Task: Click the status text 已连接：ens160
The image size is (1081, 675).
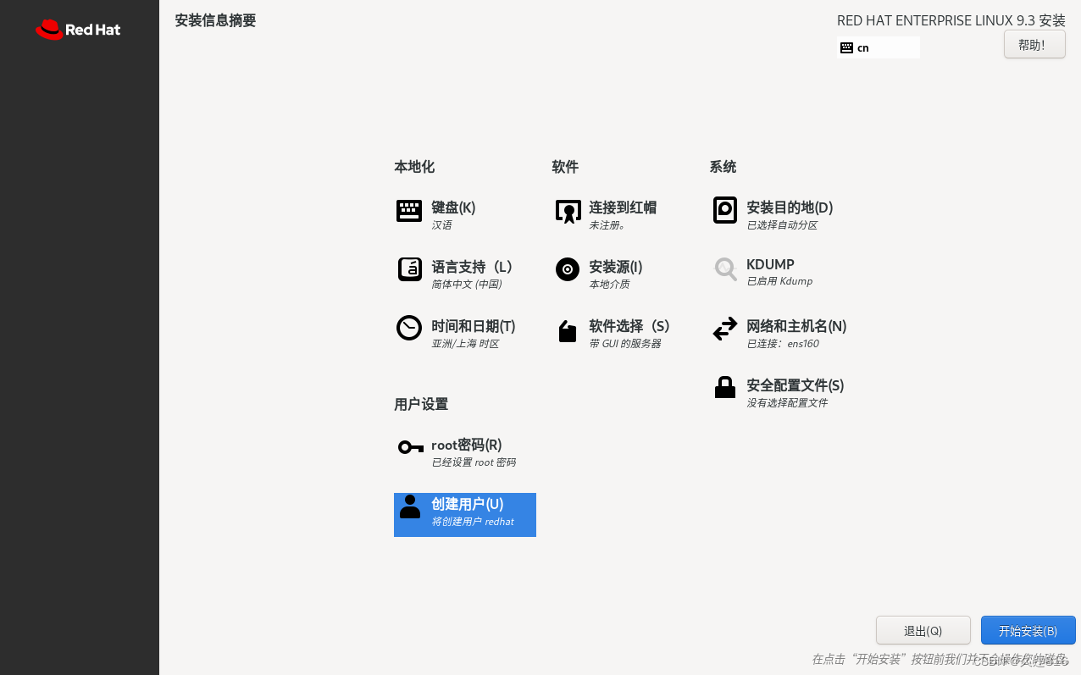Action: click(783, 344)
